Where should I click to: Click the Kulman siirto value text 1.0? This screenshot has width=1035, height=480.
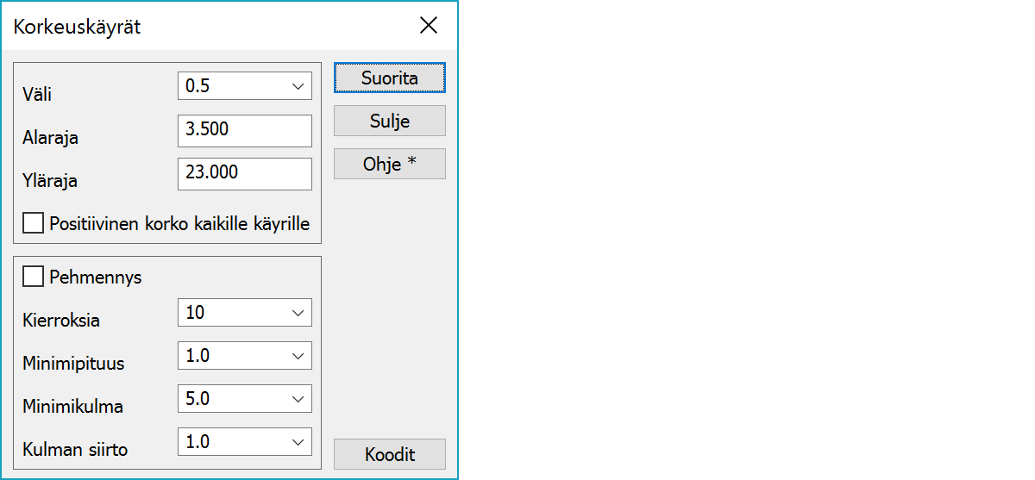[198, 442]
